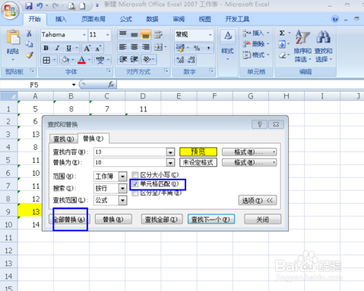Expand the Replace with history dropdown
This screenshot has height=291, width=364.
pyautogui.click(x=170, y=162)
